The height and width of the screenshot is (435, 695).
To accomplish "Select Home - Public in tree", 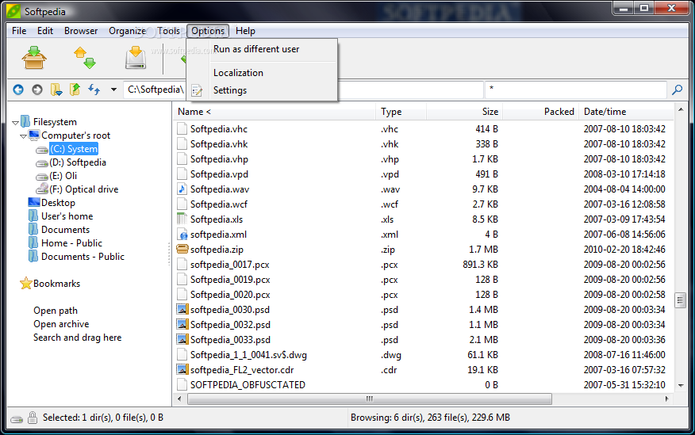I will 71,243.
